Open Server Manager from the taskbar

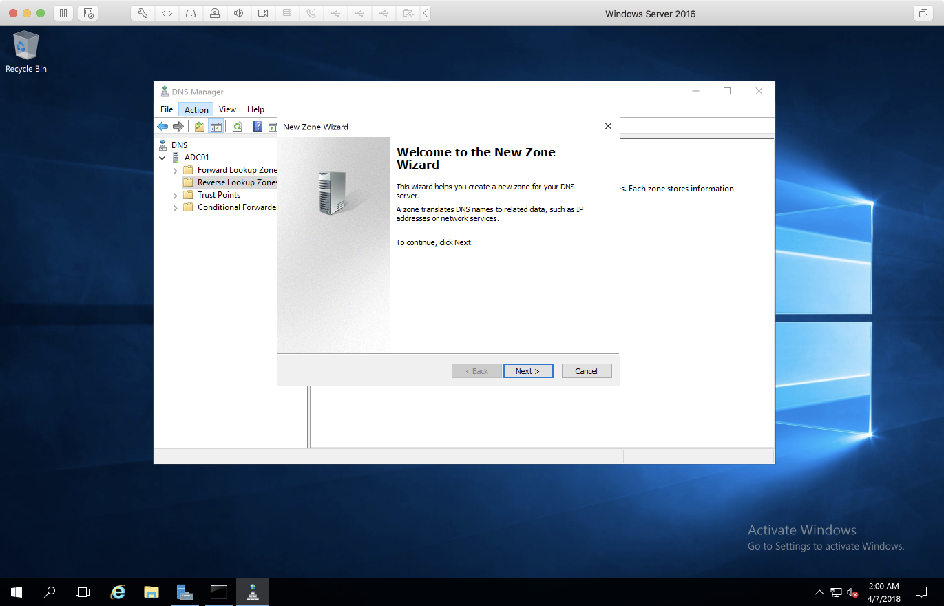tap(185, 592)
